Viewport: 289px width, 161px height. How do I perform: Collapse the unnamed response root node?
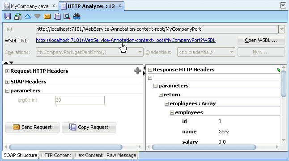(150, 78)
